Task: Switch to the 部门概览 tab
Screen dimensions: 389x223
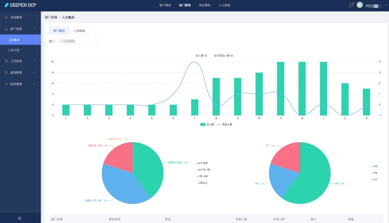Action: [x=59, y=31]
